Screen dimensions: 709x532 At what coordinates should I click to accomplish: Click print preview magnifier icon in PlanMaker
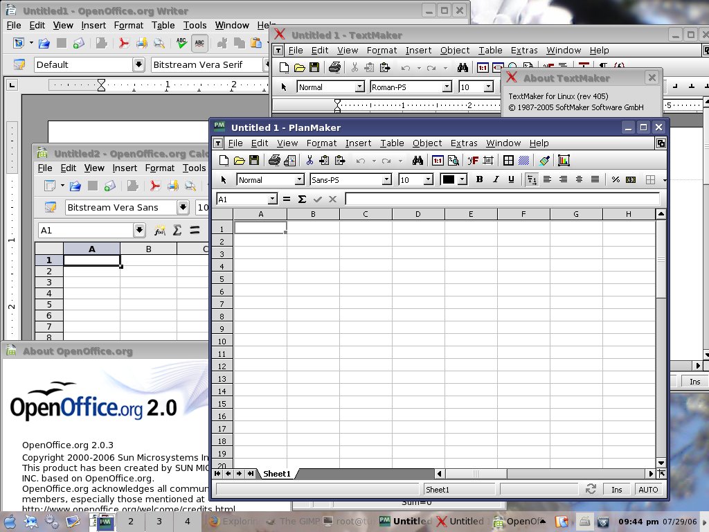coord(453,160)
